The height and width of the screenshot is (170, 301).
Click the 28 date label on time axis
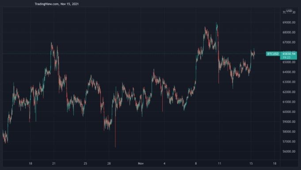coord(109,163)
